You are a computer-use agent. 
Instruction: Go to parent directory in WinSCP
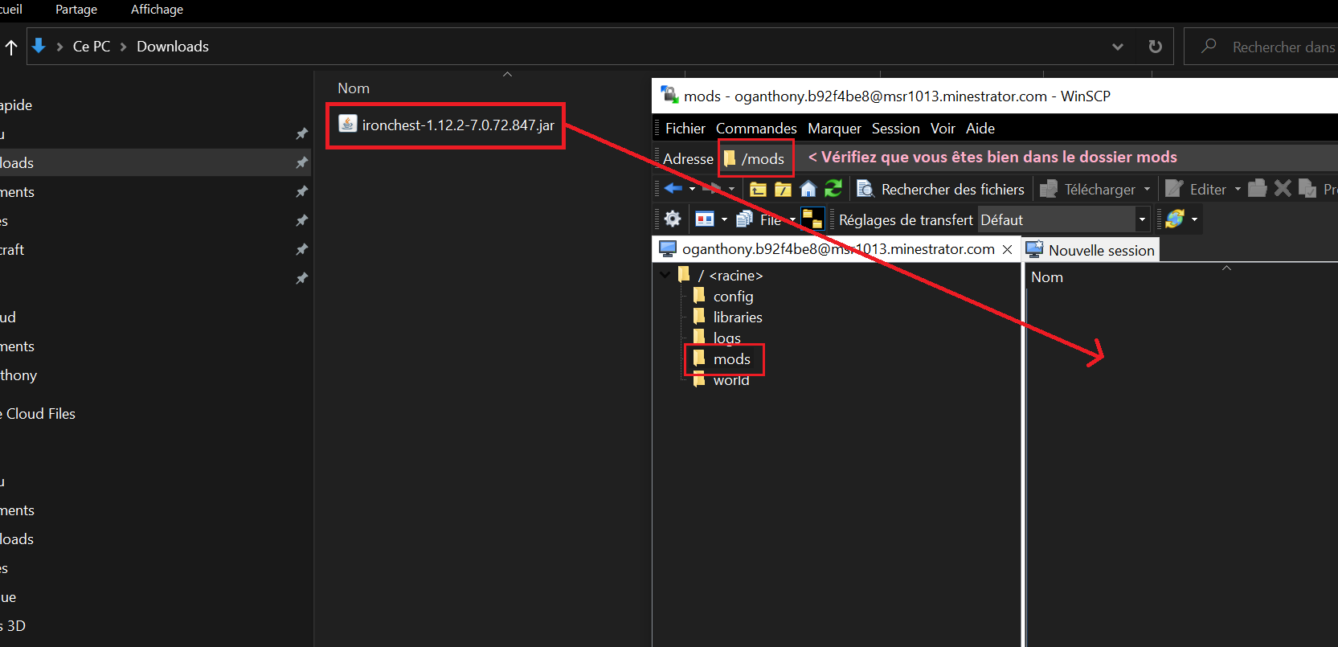(758, 189)
